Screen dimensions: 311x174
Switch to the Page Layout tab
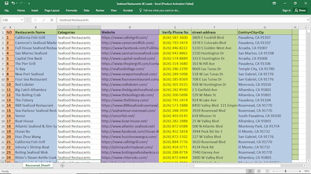(x=52, y=10)
